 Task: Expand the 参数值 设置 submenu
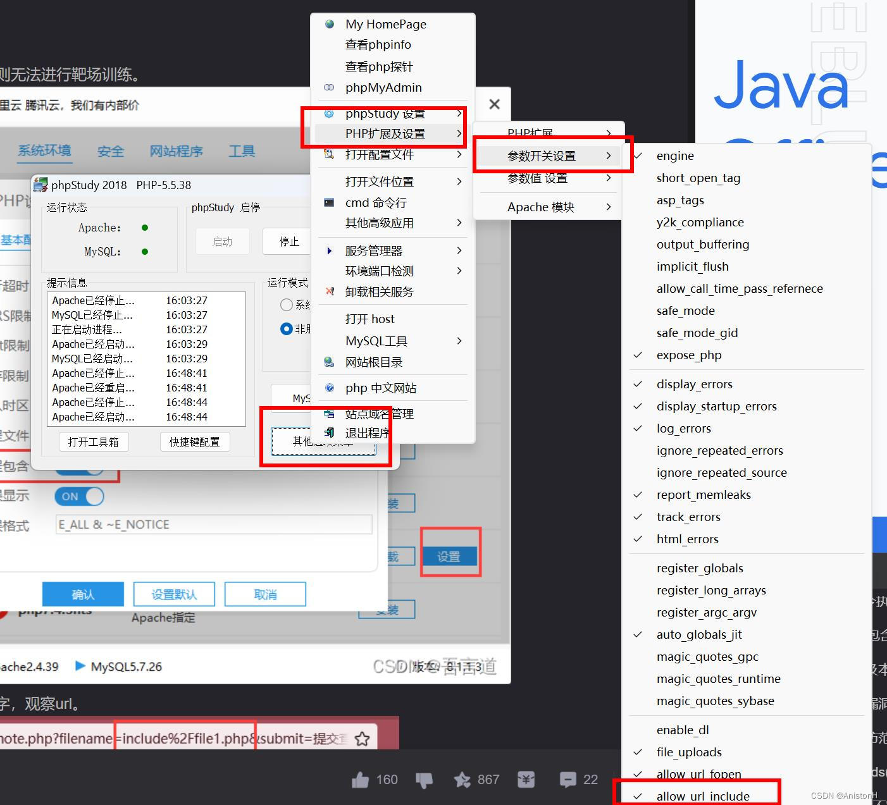tap(549, 178)
